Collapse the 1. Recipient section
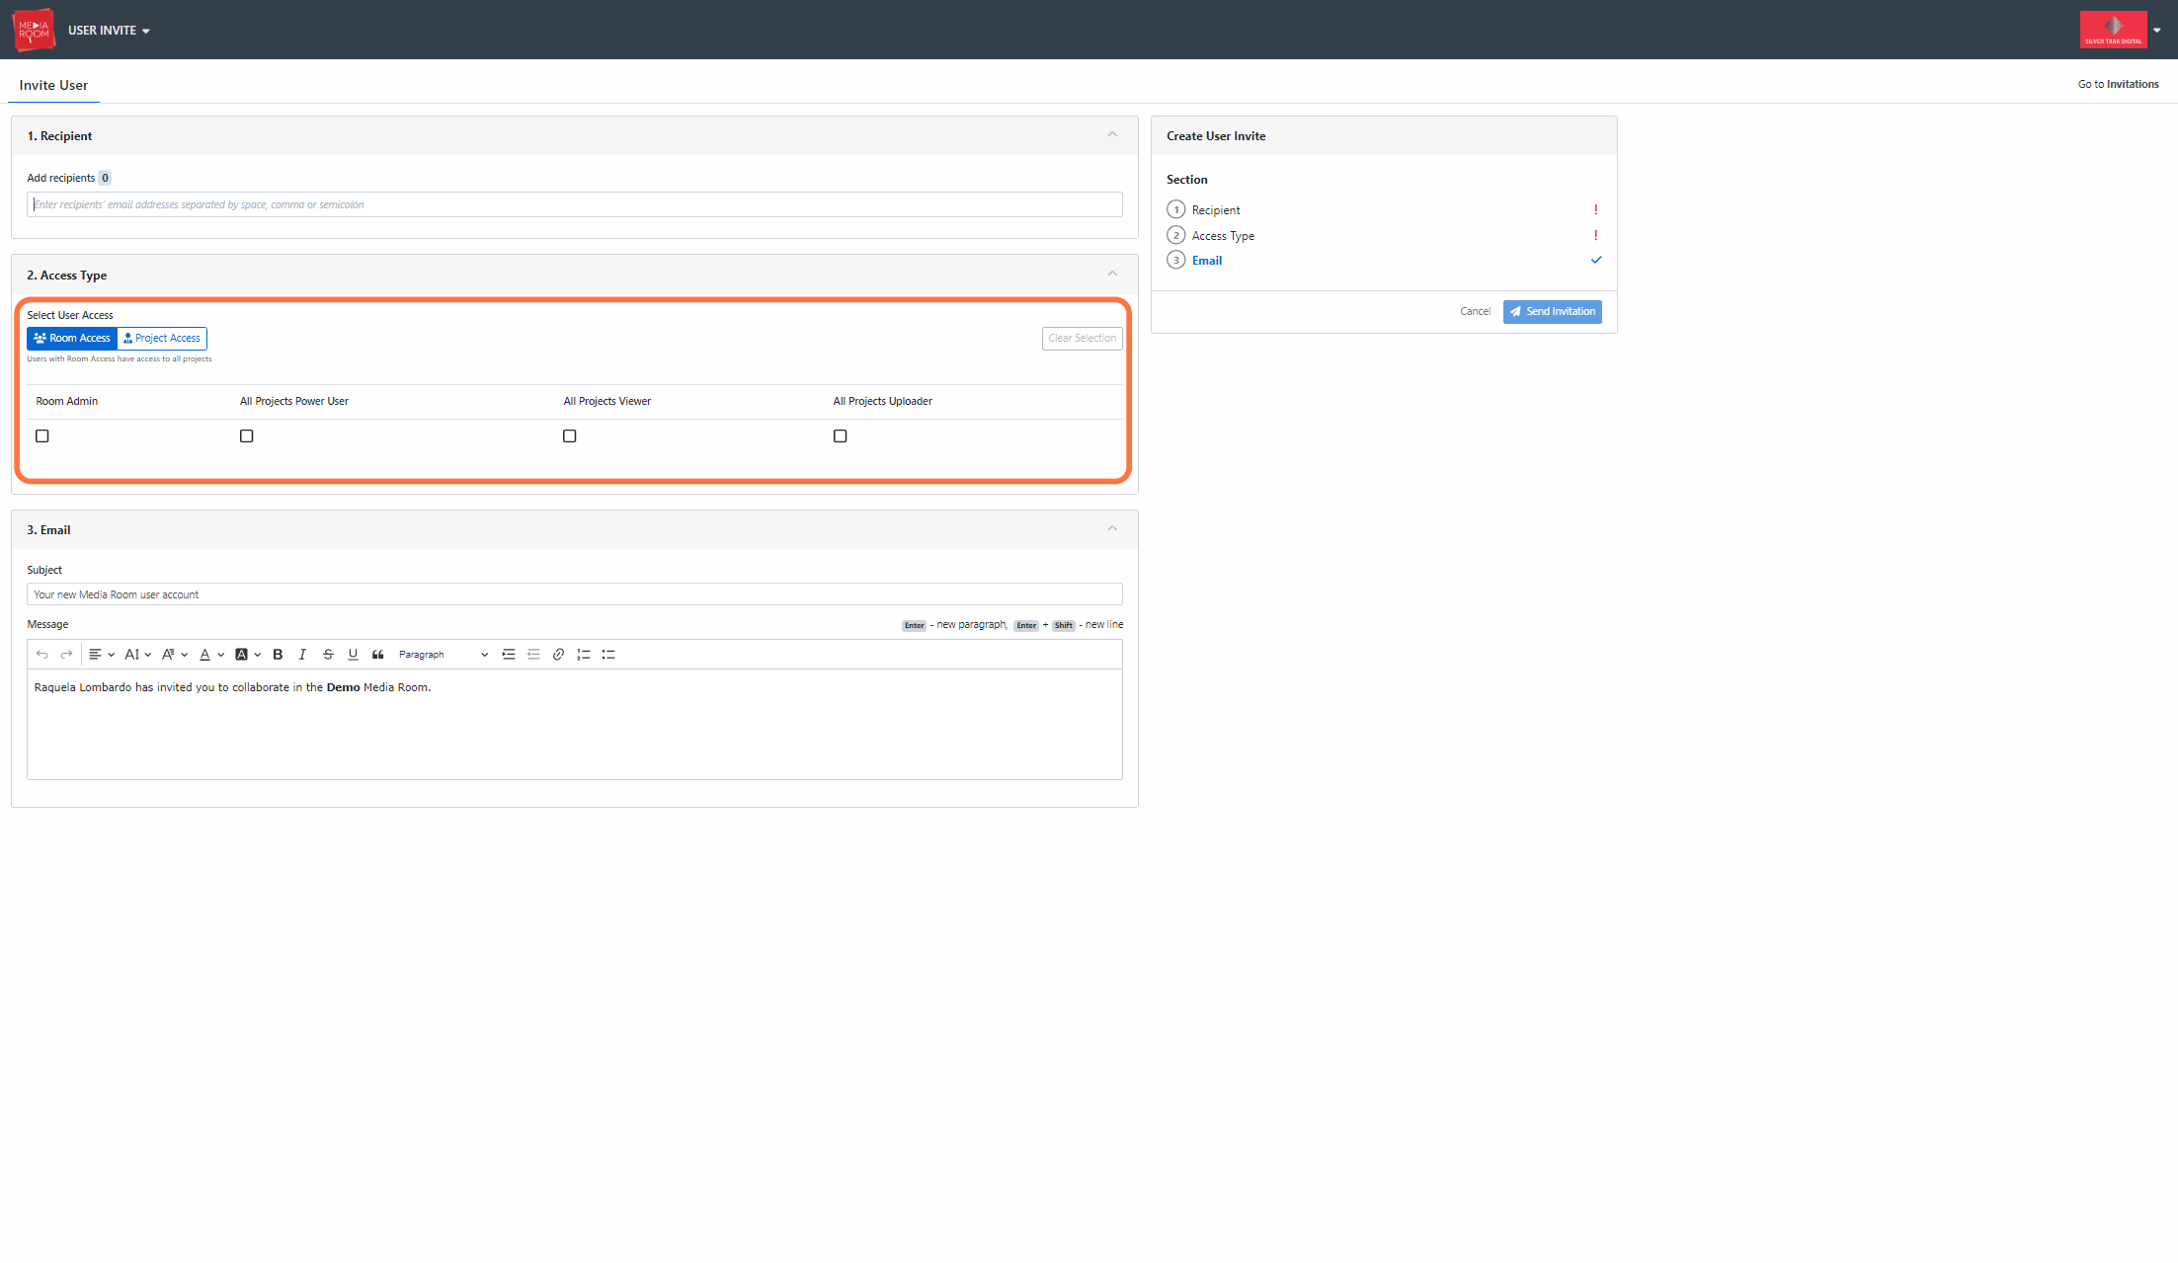This screenshot has width=2178, height=1263. coord(1112,135)
